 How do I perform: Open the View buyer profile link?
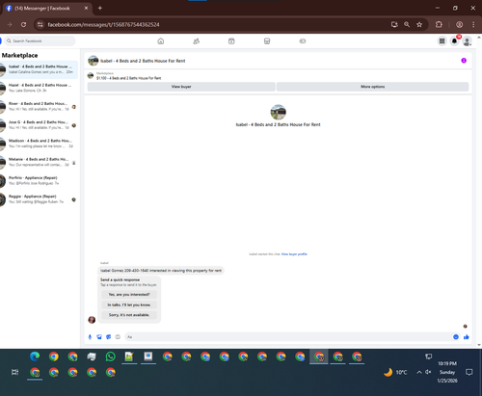(294, 254)
